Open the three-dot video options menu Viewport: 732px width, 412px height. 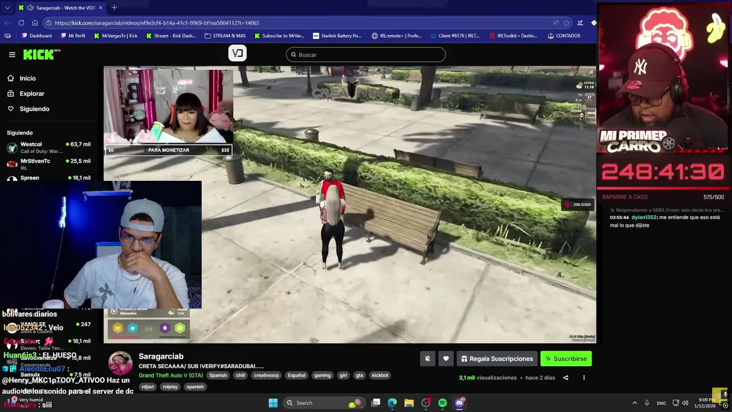(x=584, y=378)
